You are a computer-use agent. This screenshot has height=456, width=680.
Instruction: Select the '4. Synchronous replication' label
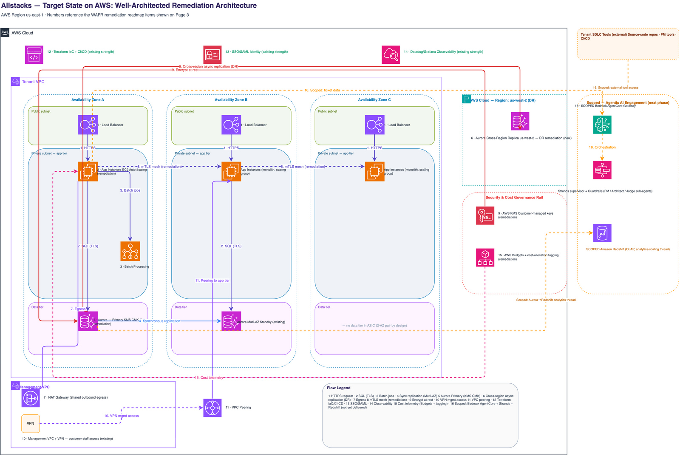coord(160,321)
